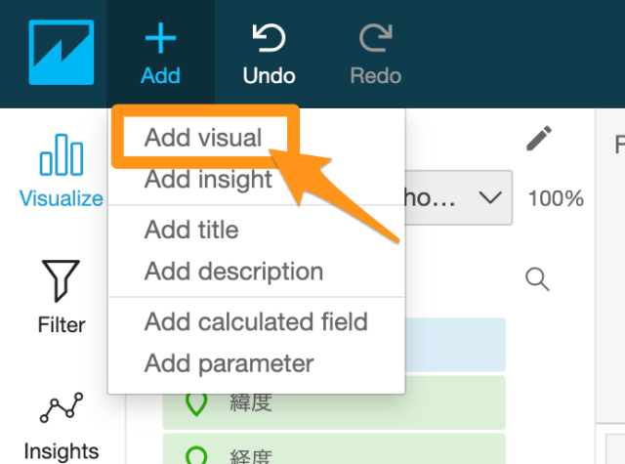The height and width of the screenshot is (464, 625).
Task: Click the pencil edit icon
Action: click(x=539, y=139)
